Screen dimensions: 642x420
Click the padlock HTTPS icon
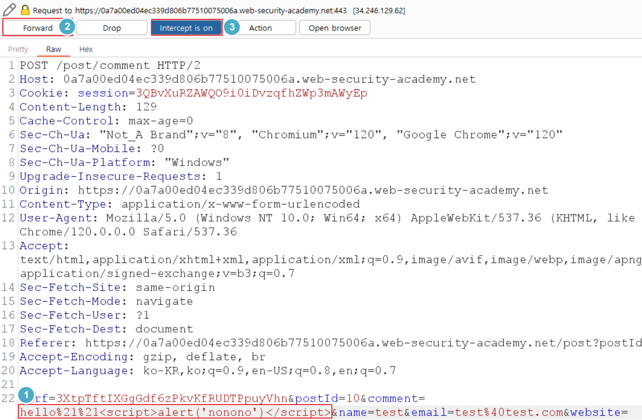[25, 10]
